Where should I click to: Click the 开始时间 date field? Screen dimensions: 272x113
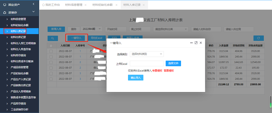[x=116, y=29]
